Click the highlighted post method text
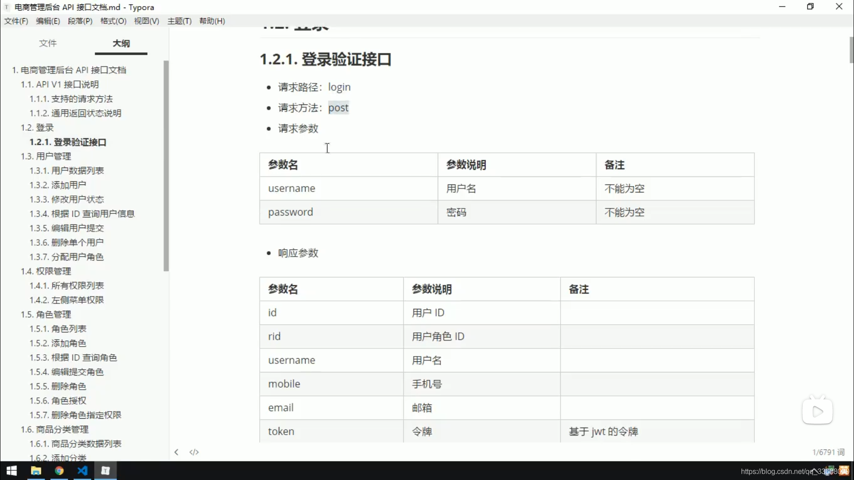854x480 pixels. 338,108
